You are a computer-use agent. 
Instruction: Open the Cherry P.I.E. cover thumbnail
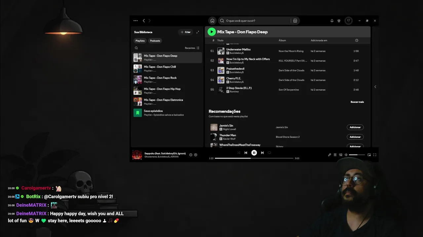221,80
